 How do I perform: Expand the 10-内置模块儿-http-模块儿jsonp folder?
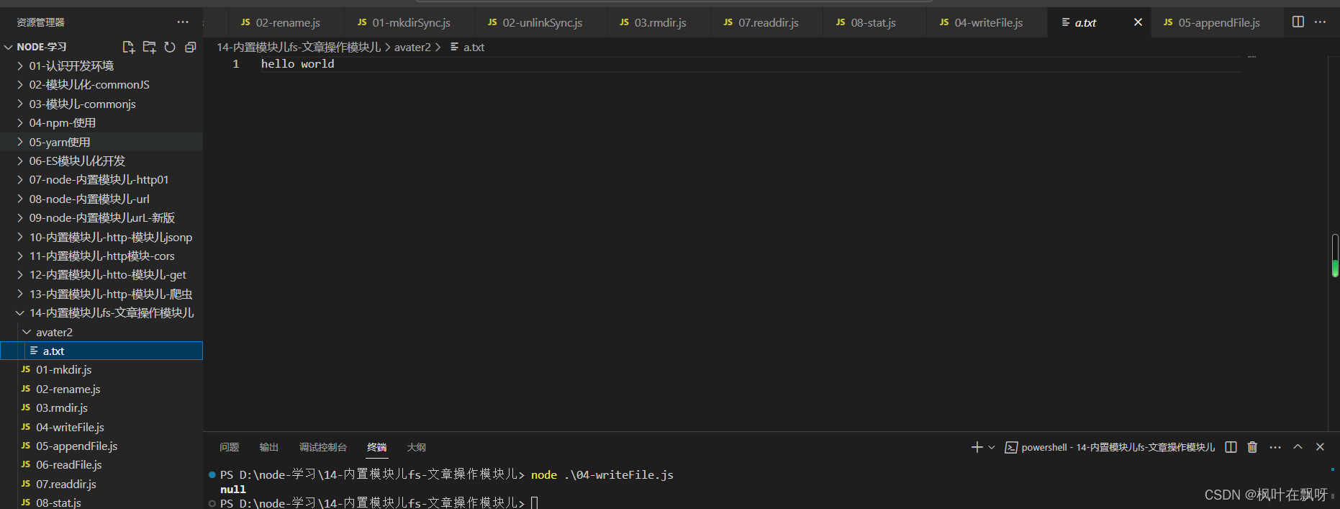(x=101, y=237)
